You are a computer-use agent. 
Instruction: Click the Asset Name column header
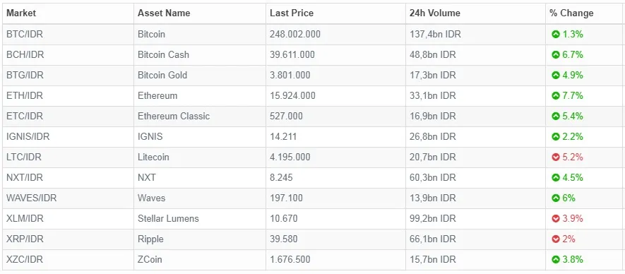coord(164,13)
